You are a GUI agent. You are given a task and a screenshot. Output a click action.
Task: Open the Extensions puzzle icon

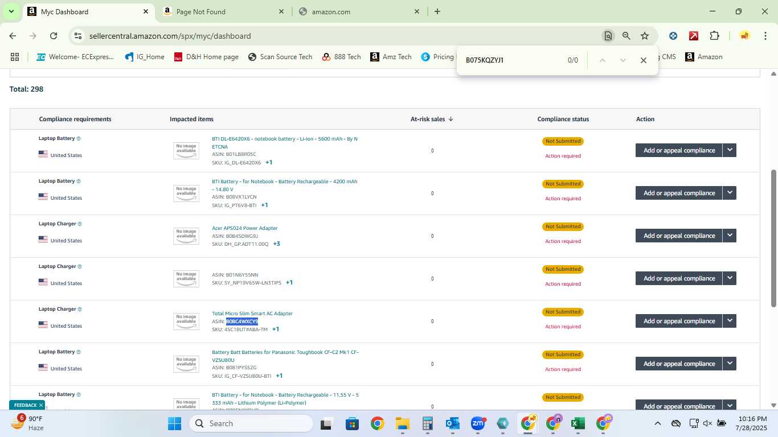[714, 36]
